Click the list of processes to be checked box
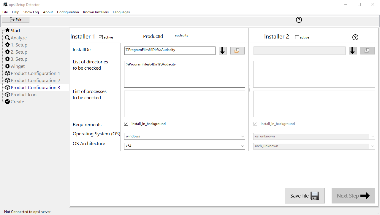The width and height of the screenshot is (380, 215). [185, 104]
